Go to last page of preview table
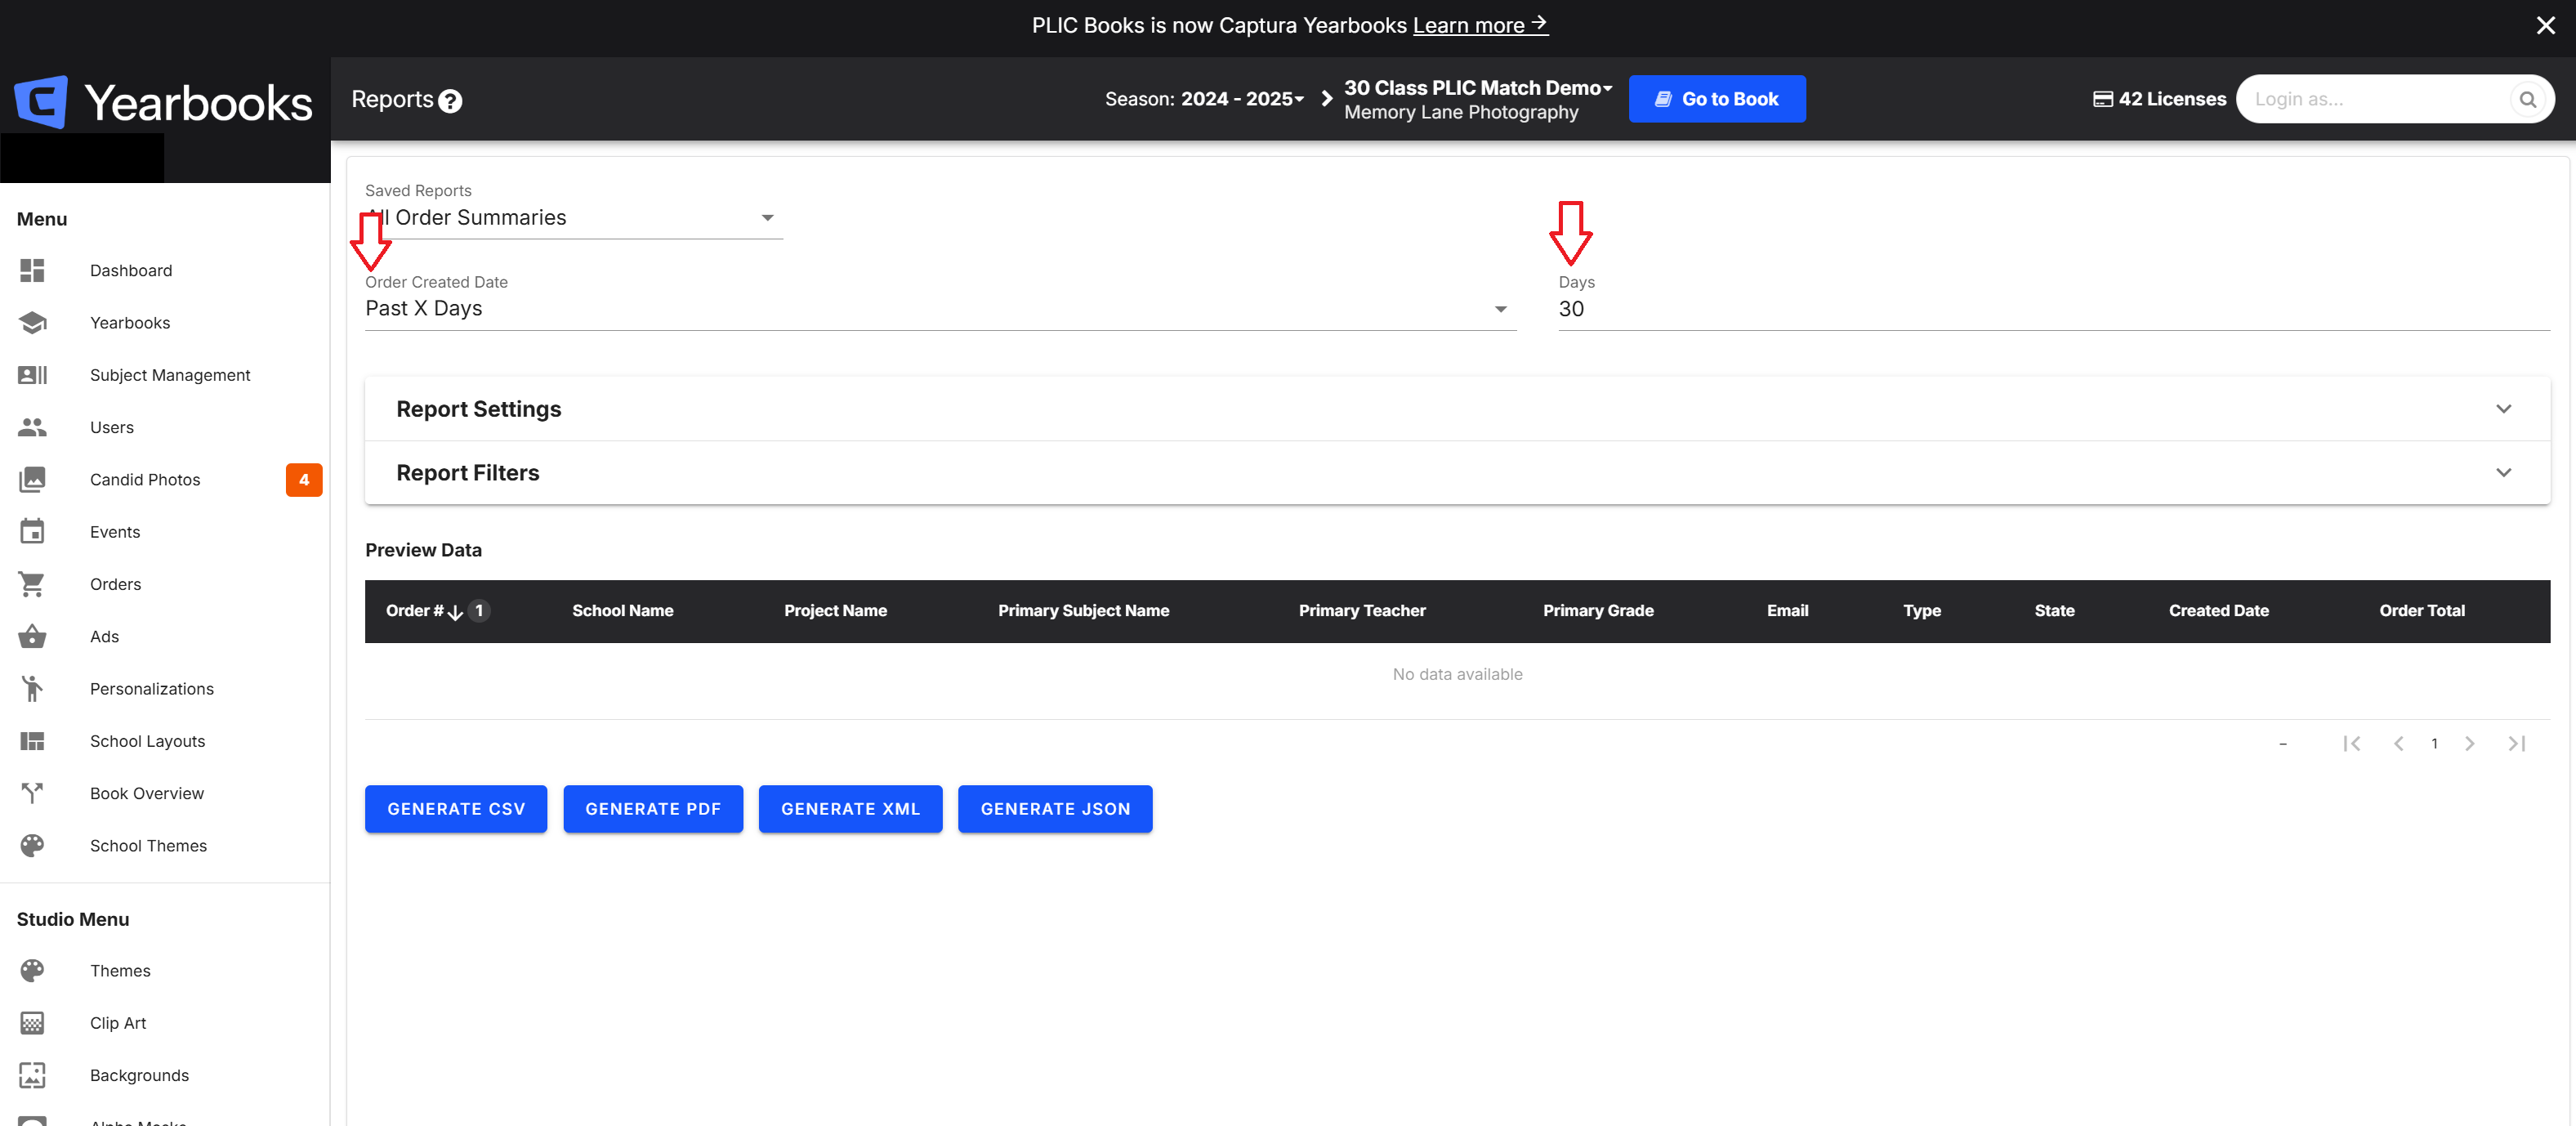This screenshot has width=2576, height=1126. [2517, 743]
